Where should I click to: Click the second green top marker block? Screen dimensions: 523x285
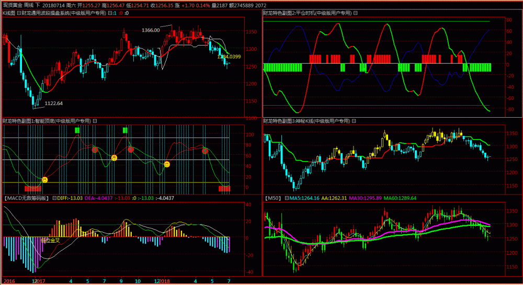(125, 130)
